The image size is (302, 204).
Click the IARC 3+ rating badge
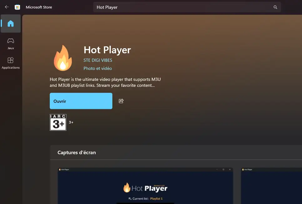pos(58,123)
